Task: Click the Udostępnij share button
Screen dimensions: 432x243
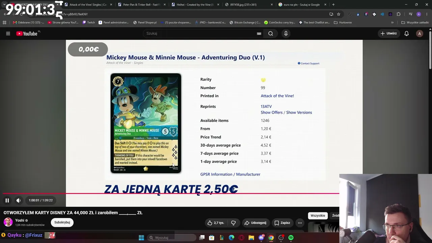Action: [x=255, y=223]
